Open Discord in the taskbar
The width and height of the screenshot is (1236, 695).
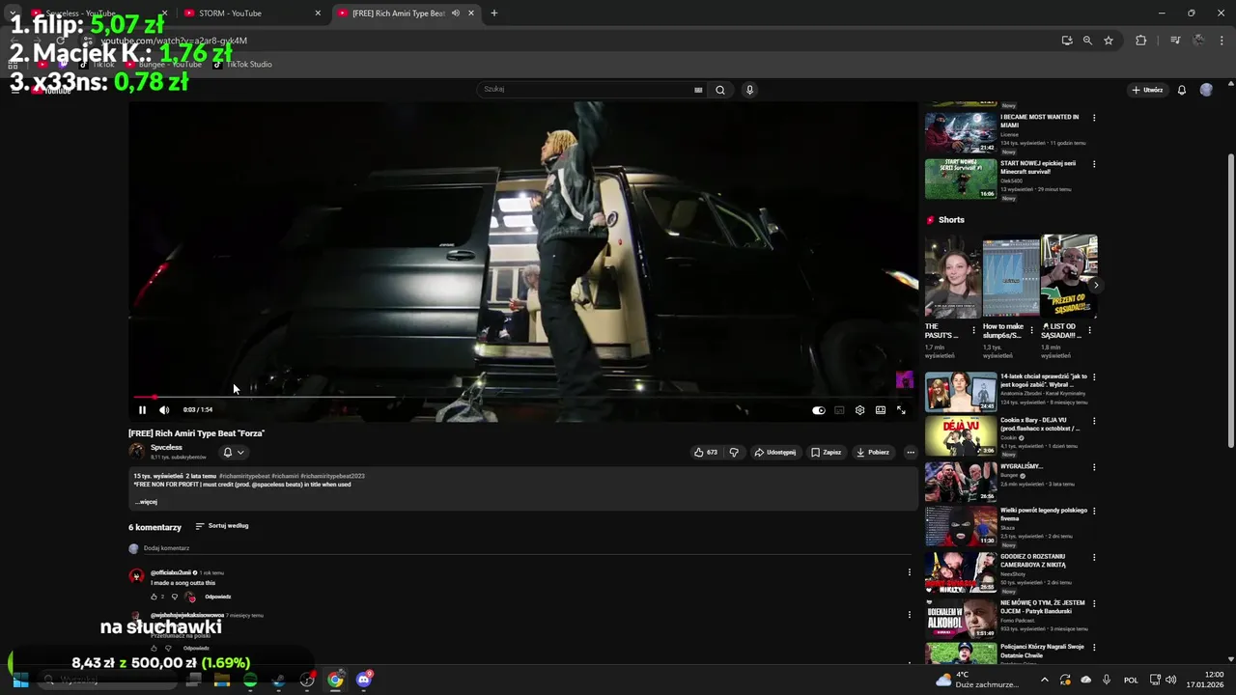[364, 680]
